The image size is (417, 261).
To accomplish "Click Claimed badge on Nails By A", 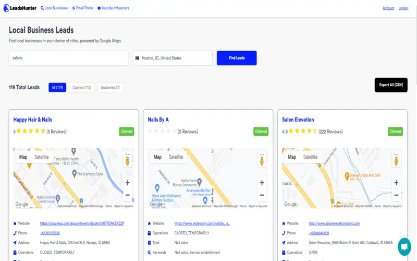I will (x=261, y=132).
